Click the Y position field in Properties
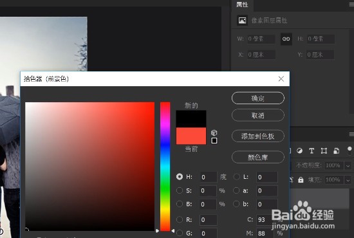Screen dimensions: 354x238 click(x=320, y=55)
